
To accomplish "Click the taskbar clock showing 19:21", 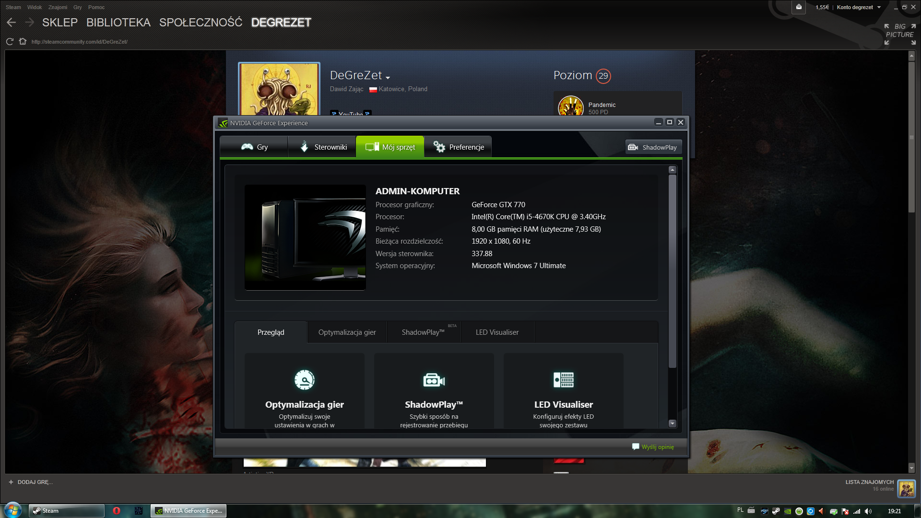I will [894, 511].
